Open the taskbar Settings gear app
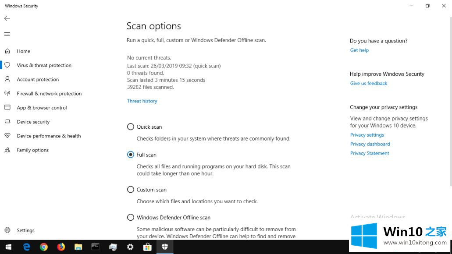Viewport: 452px width, 254px height. click(x=130, y=247)
